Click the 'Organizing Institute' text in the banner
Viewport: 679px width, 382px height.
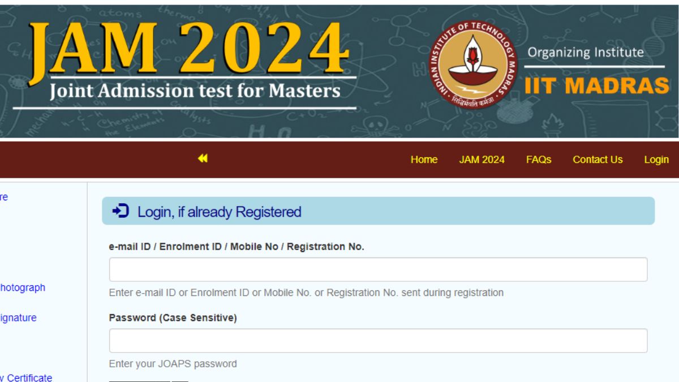tap(586, 53)
